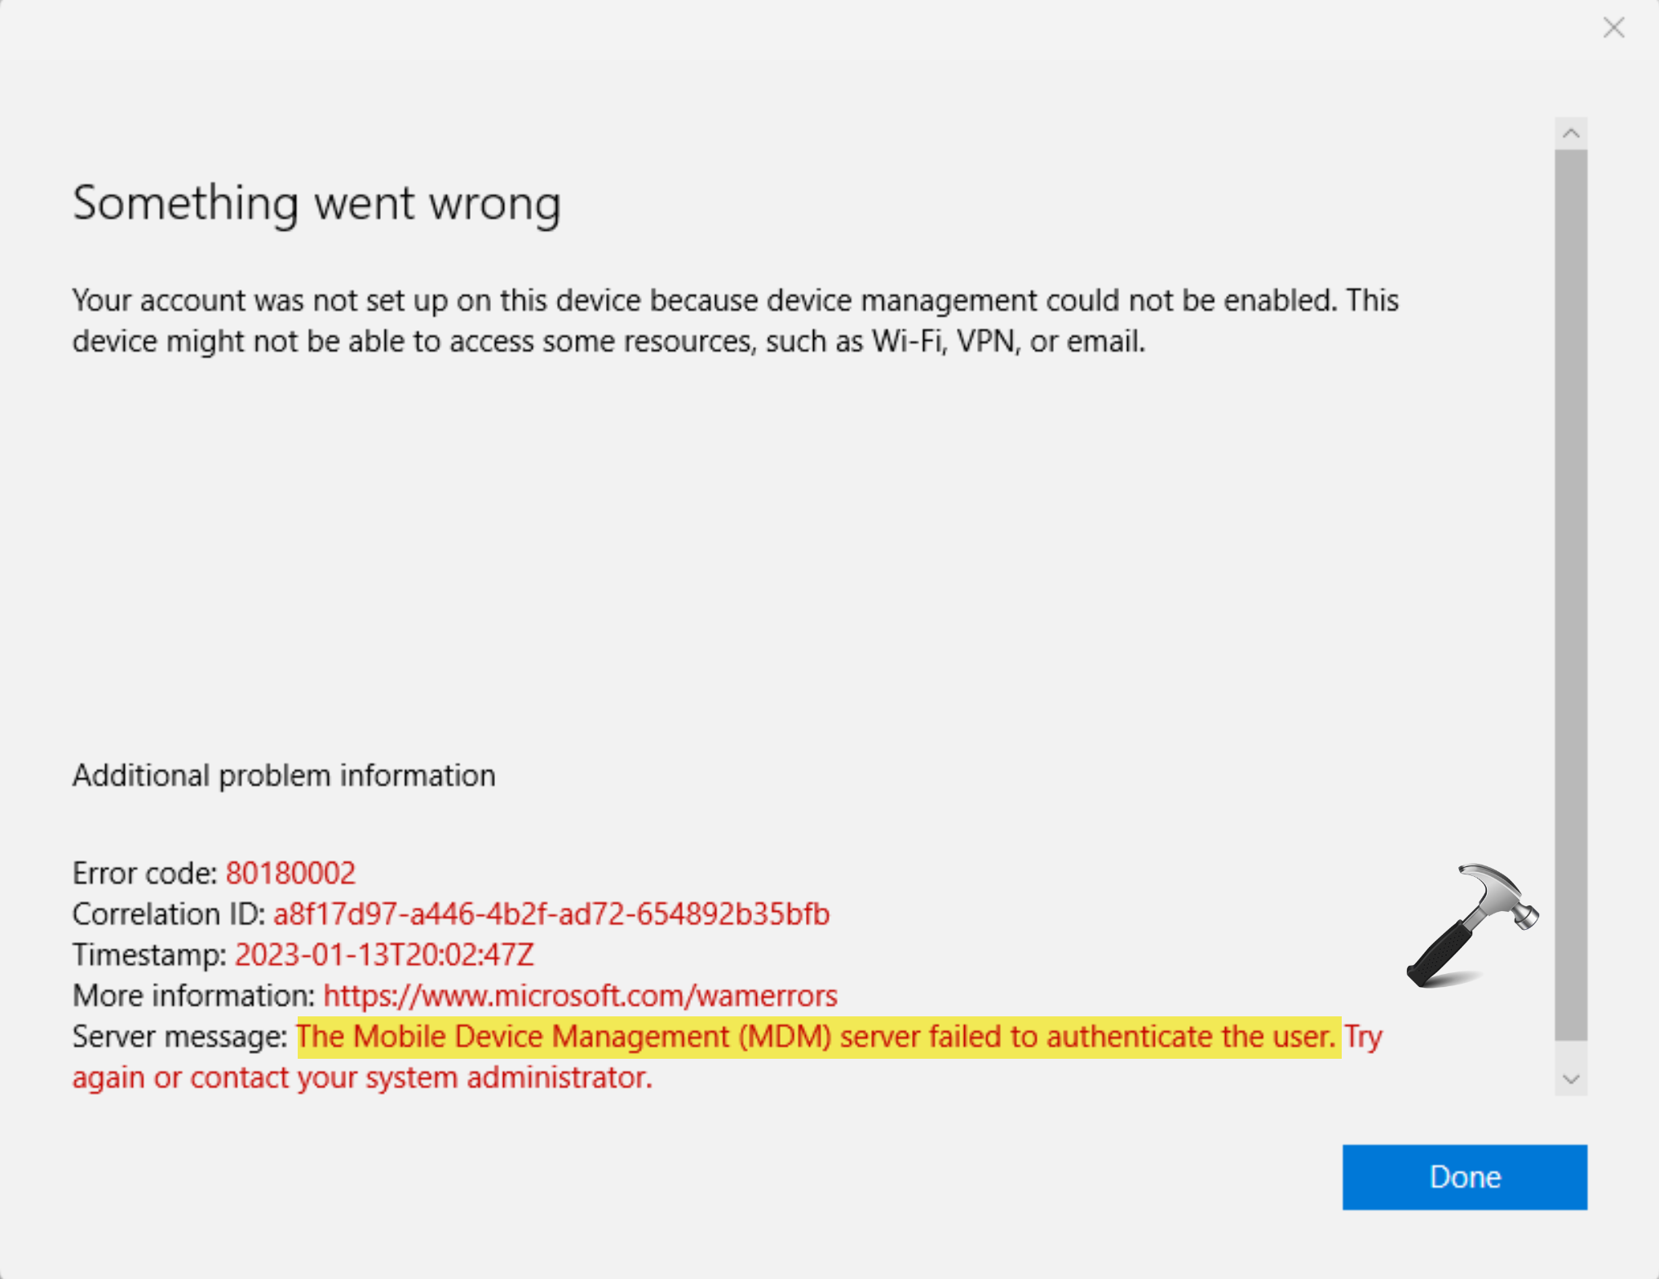Click the timestamp 2023-01-13T20:02:47Z
Viewport: 1659px width, 1279px height.
[383, 954]
